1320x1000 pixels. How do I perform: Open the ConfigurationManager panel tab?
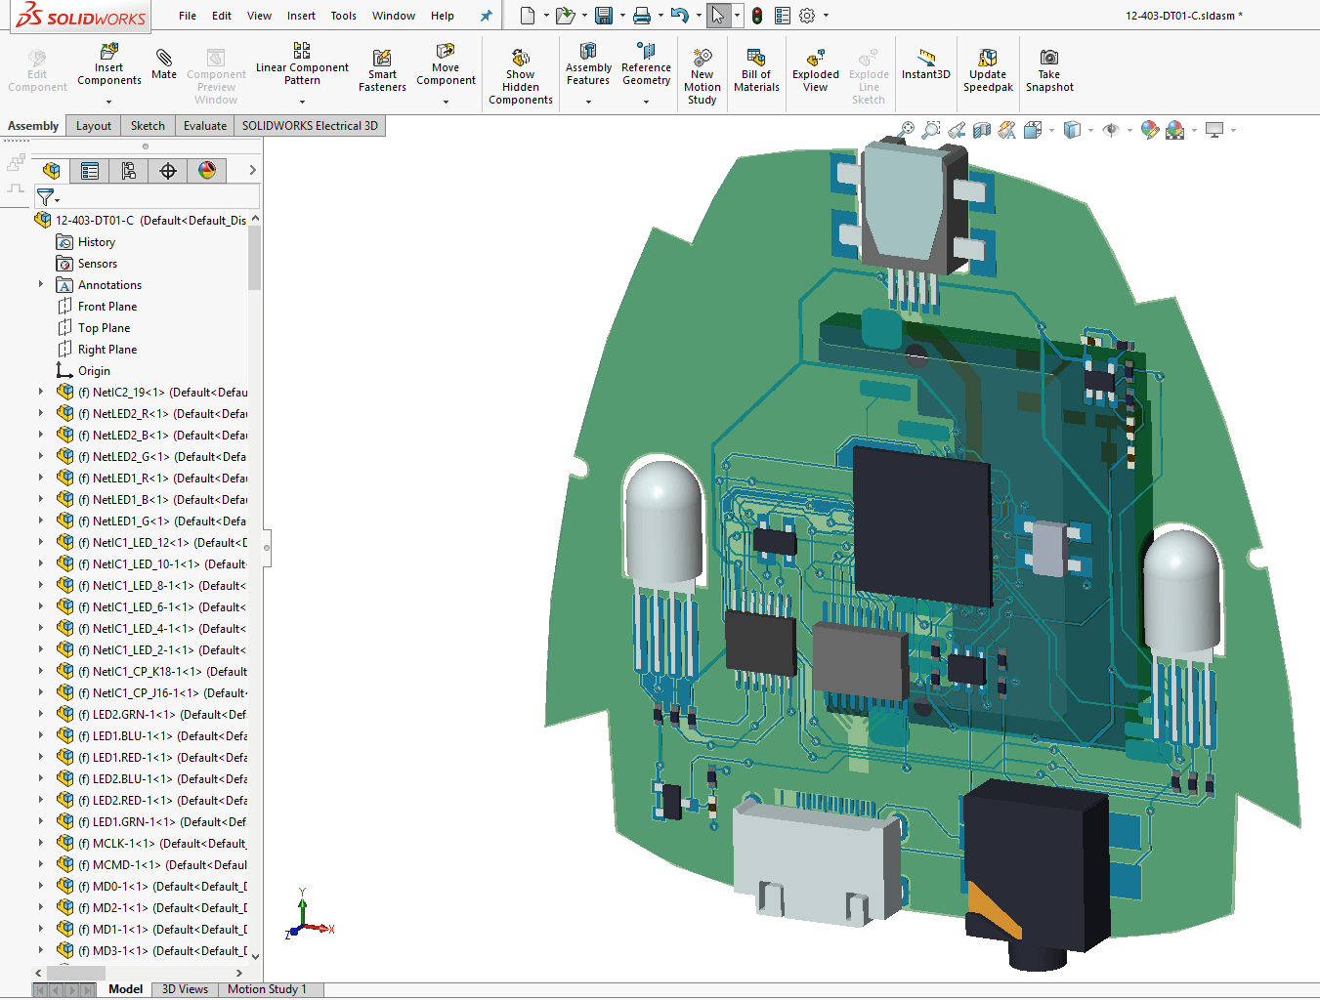[x=129, y=171]
